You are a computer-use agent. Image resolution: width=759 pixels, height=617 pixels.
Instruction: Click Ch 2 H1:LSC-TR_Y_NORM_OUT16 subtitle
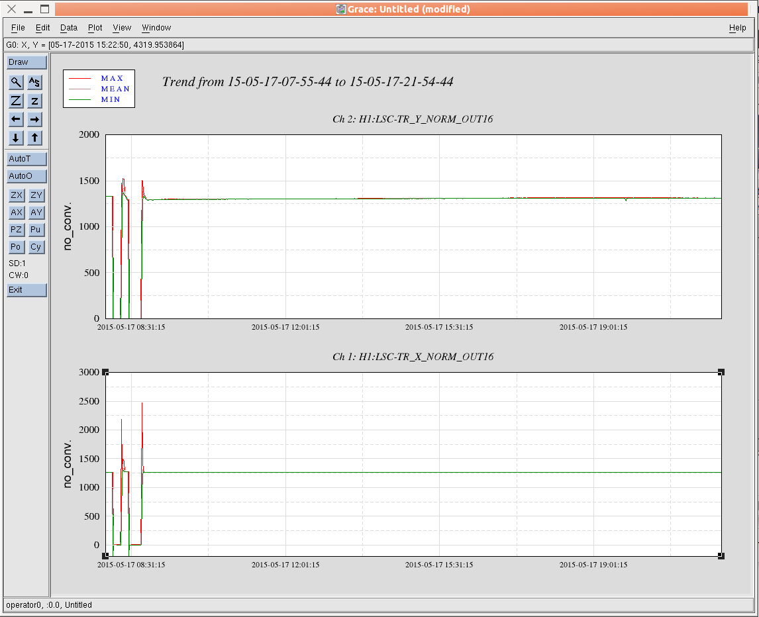(x=413, y=119)
